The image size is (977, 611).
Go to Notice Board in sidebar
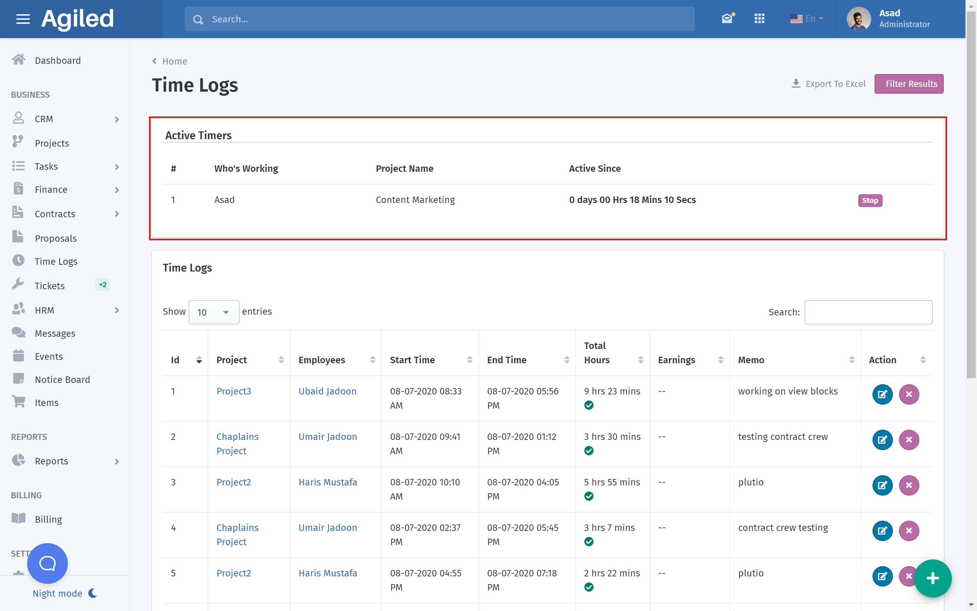pyautogui.click(x=62, y=379)
